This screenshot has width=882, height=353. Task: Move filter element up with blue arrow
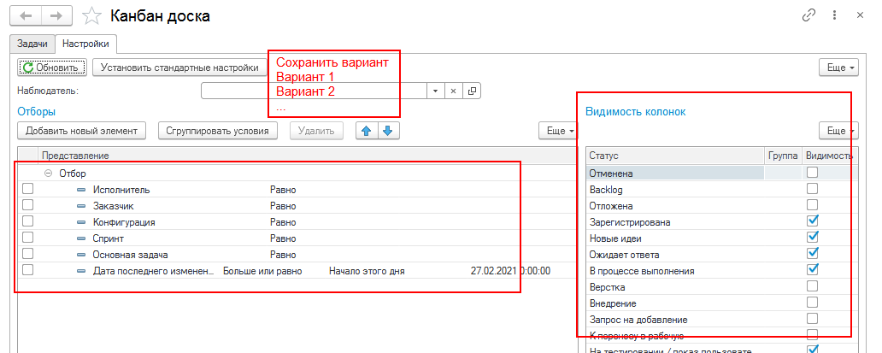click(x=367, y=131)
